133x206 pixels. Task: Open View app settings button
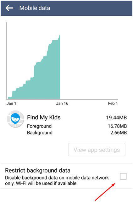tap(97, 150)
